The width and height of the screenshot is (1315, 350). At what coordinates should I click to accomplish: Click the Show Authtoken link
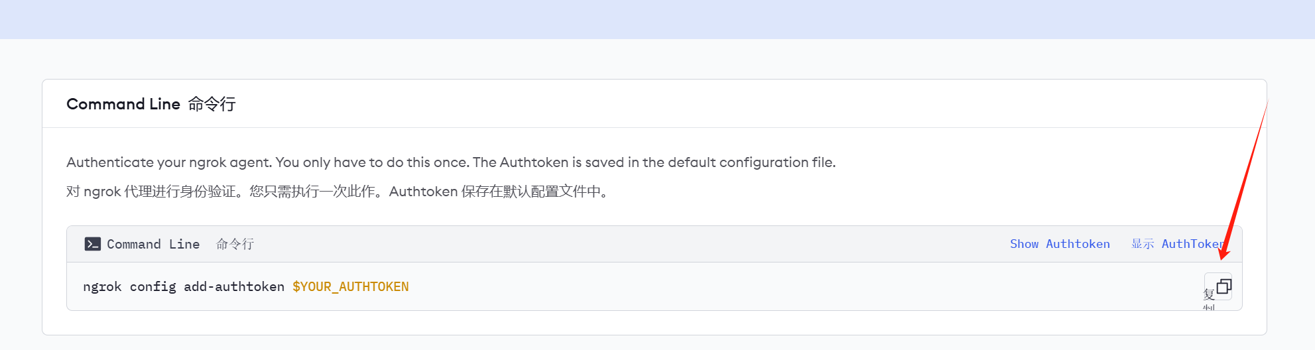click(x=1060, y=244)
